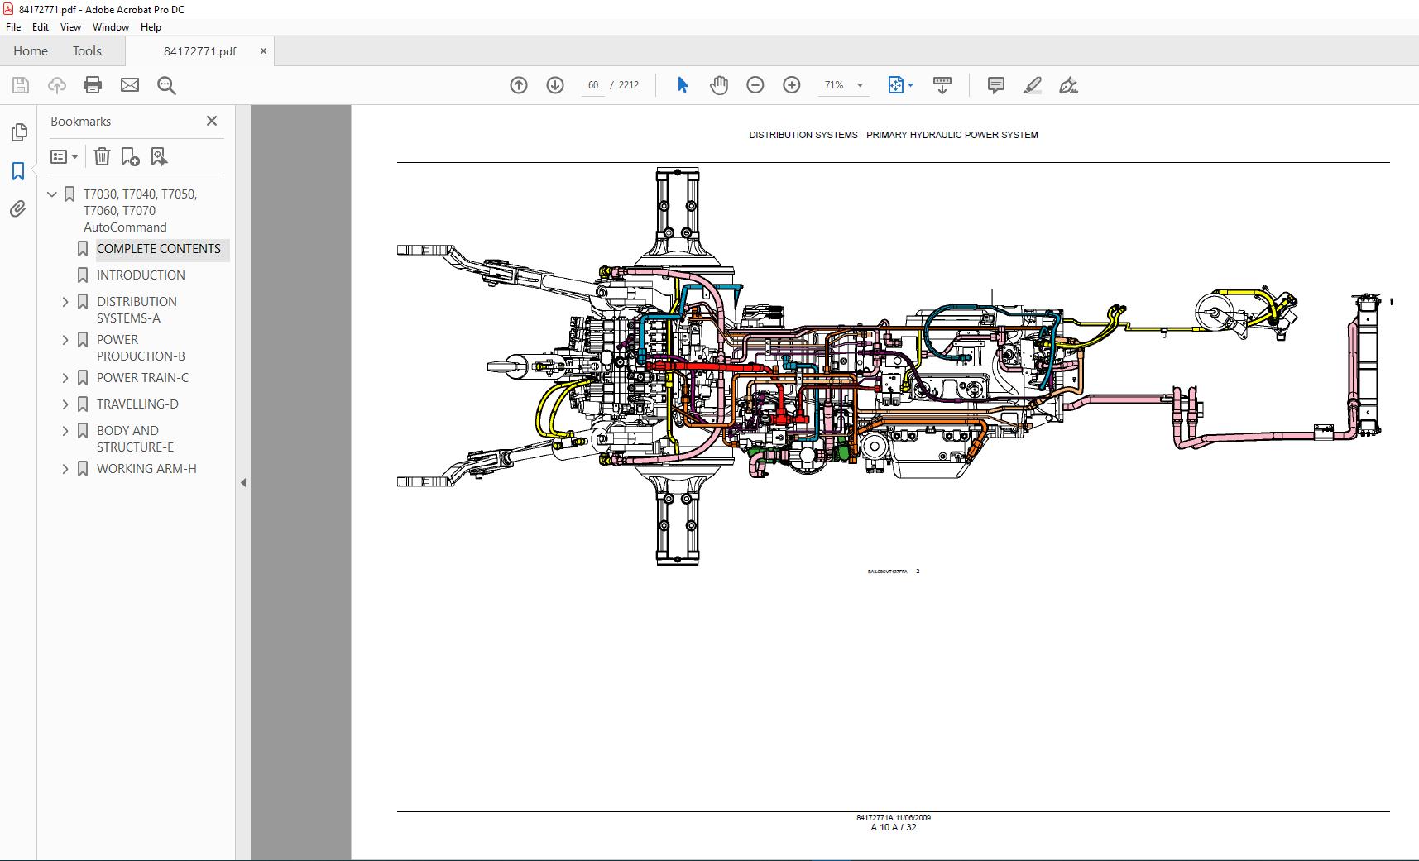Open the INTRODUCTION bookmark
Viewport: 1419px width, 861px height.
coord(141,275)
